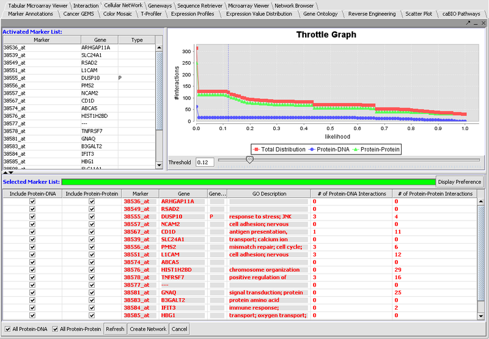This screenshot has height=339, width=489.
Task: Open the Geneways tab
Action: 160,5
